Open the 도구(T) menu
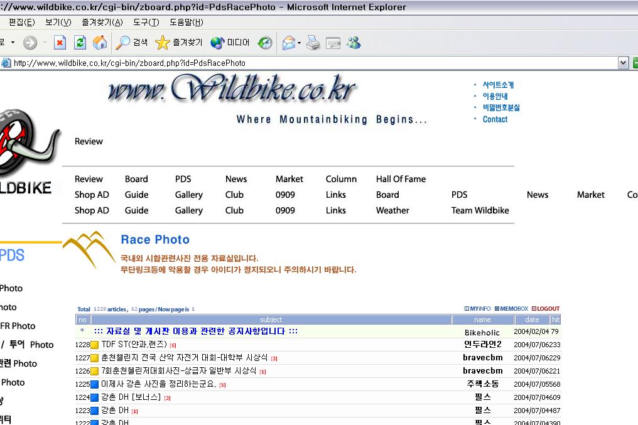The width and height of the screenshot is (638, 425). tap(146, 23)
